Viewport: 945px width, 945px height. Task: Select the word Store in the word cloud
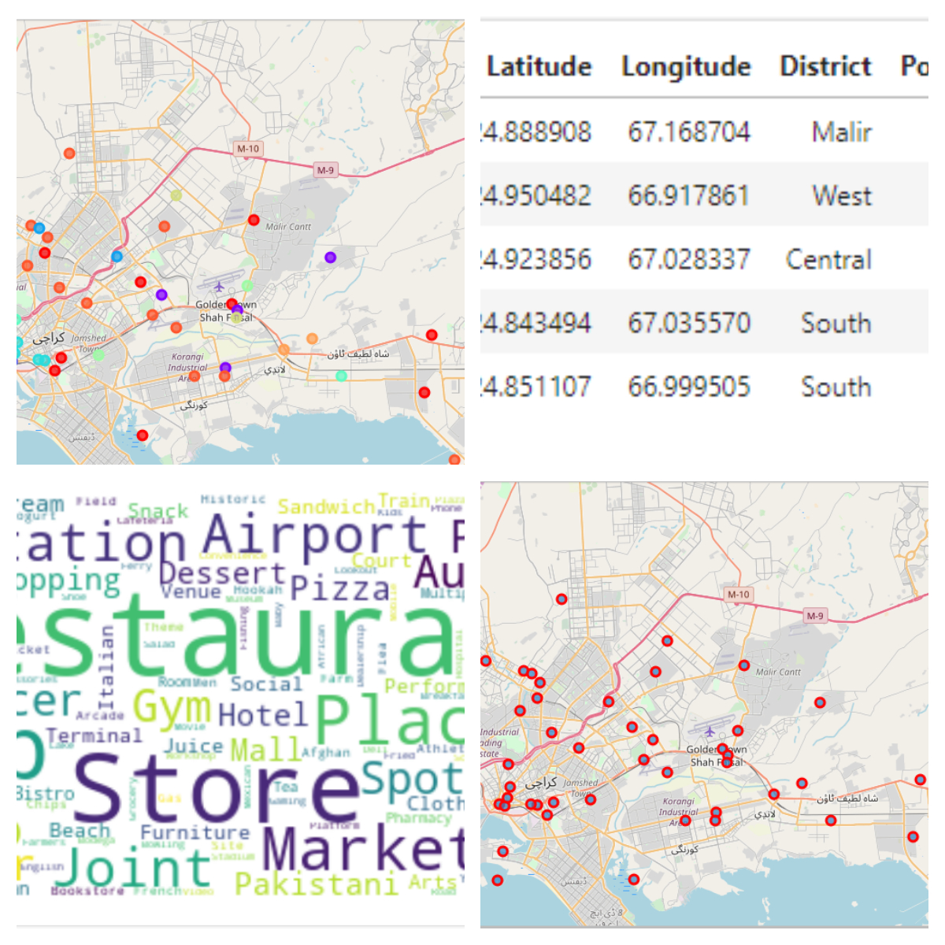216,790
